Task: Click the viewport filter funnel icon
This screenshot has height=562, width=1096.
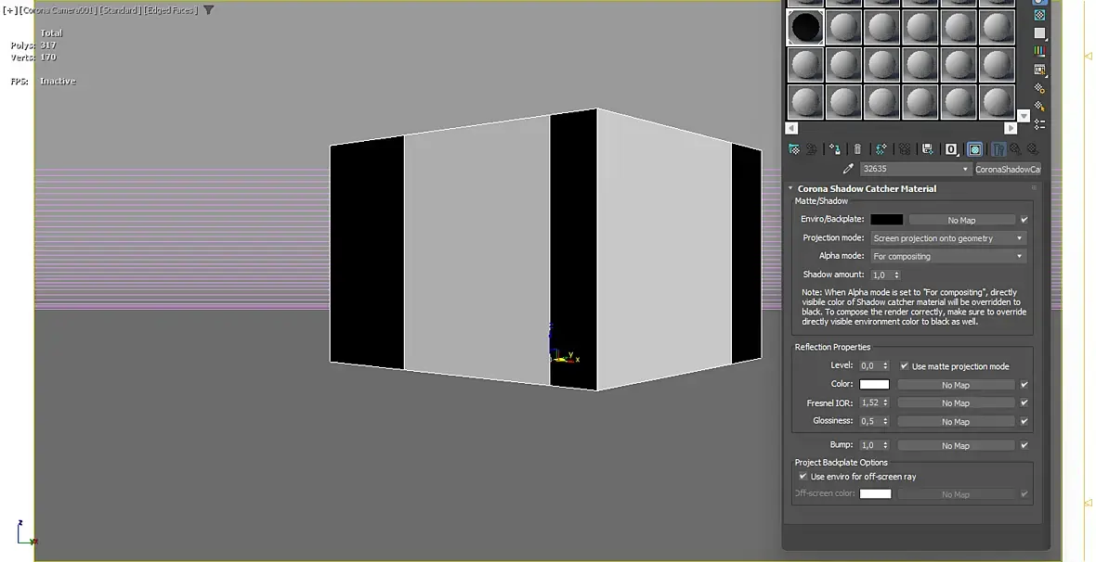Action: click(208, 10)
